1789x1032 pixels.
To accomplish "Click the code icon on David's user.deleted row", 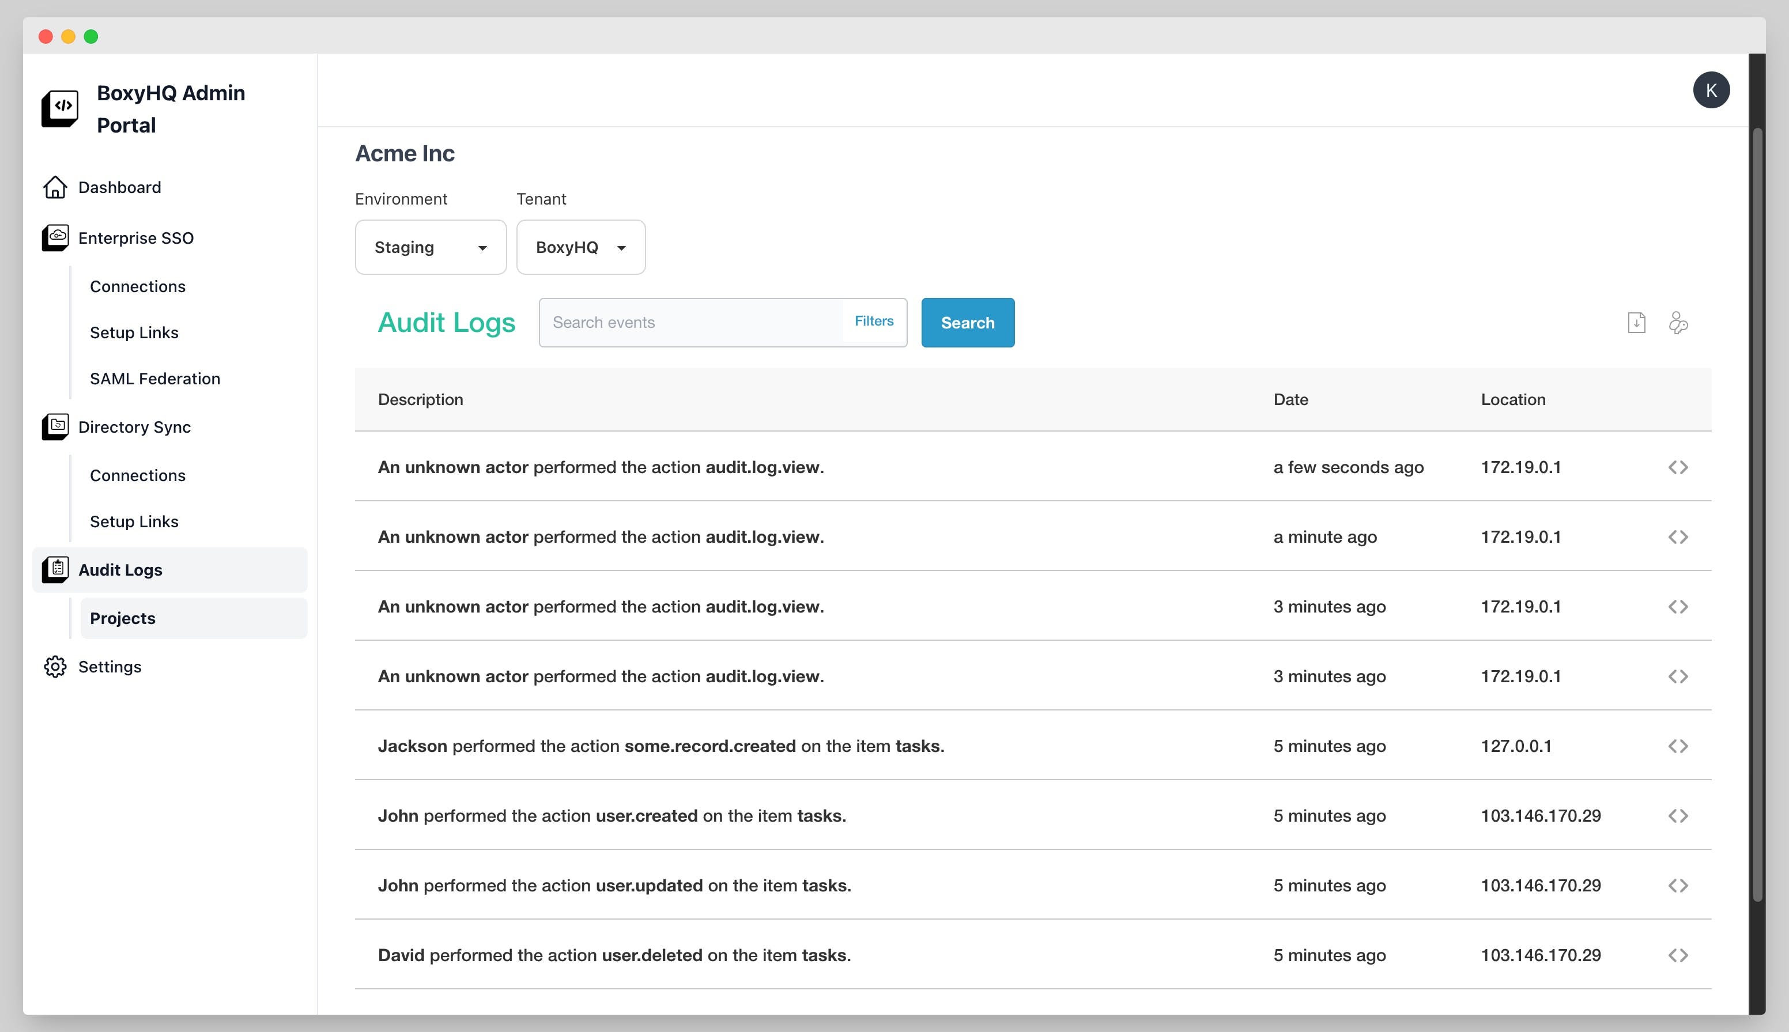I will pos(1678,955).
